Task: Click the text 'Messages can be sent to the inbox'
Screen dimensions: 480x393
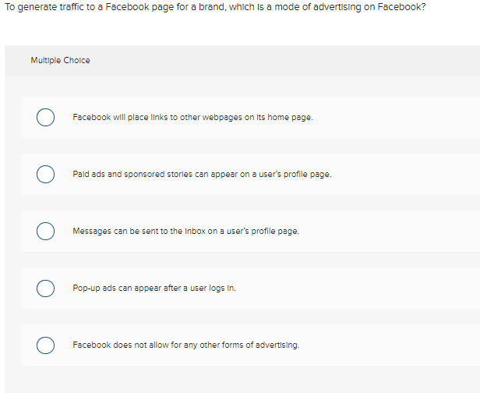Action: 185,232
